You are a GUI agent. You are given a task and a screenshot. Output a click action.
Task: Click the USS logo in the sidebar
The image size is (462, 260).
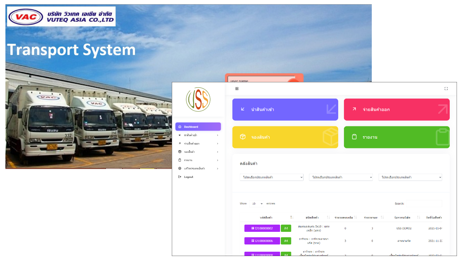pos(198,99)
